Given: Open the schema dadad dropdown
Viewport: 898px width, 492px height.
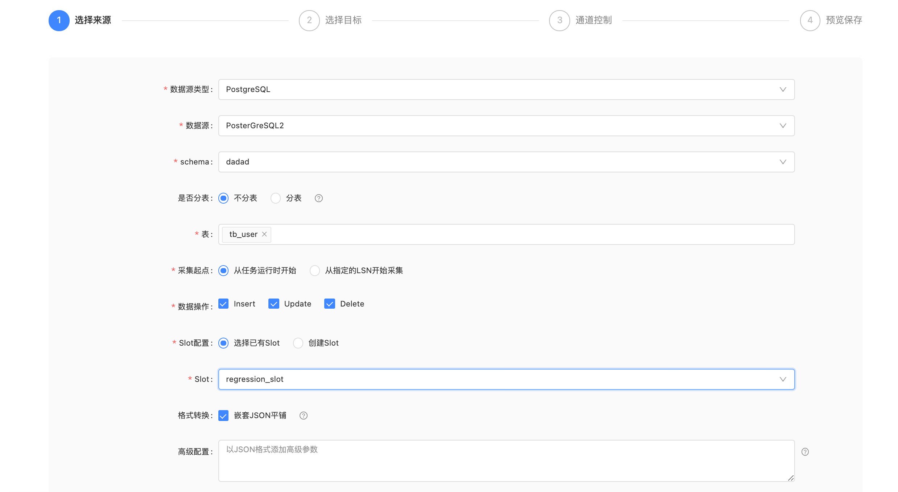Looking at the screenshot, I should point(506,162).
